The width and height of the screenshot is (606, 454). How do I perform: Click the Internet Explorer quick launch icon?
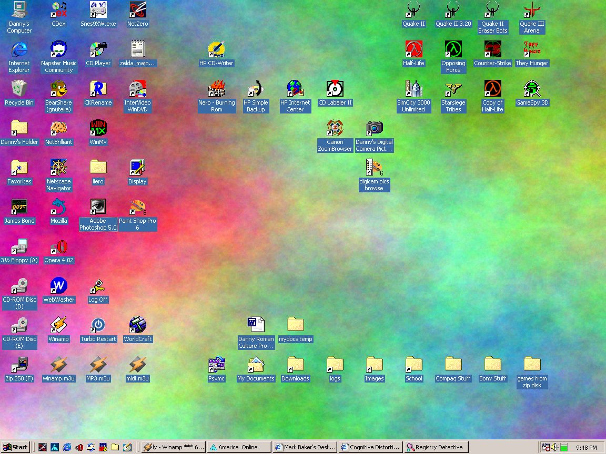click(x=67, y=447)
